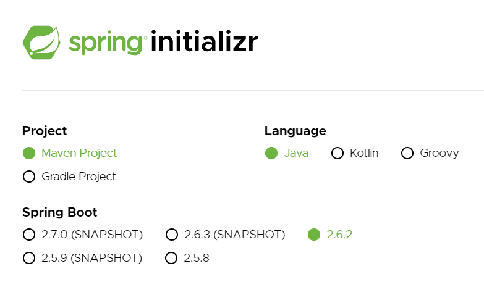Click the empty radio circle beside Gradle Project

coord(29,177)
